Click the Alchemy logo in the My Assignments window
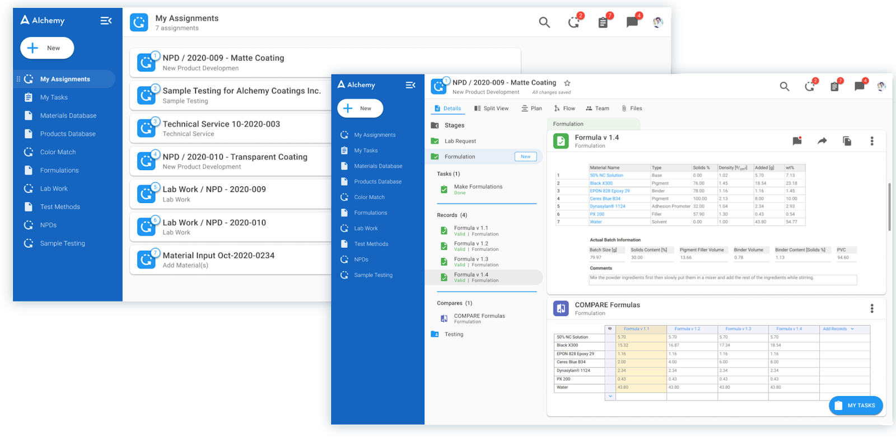Image resolution: width=896 pixels, height=442 pixels. [43, 20]
